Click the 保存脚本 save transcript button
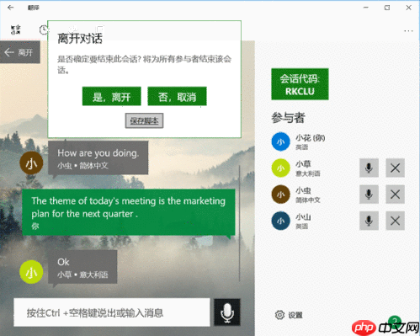This screenshot has height=336, width=420. pos(144,120)
